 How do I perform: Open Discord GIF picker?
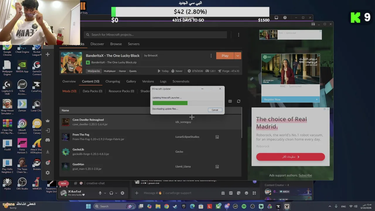(231, 193)
